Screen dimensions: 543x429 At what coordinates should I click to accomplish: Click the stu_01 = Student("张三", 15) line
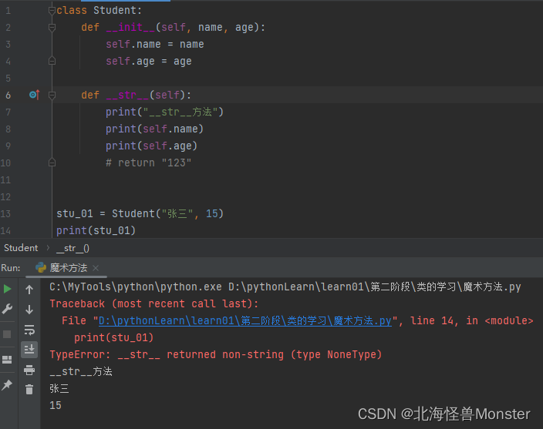point(140,213)
